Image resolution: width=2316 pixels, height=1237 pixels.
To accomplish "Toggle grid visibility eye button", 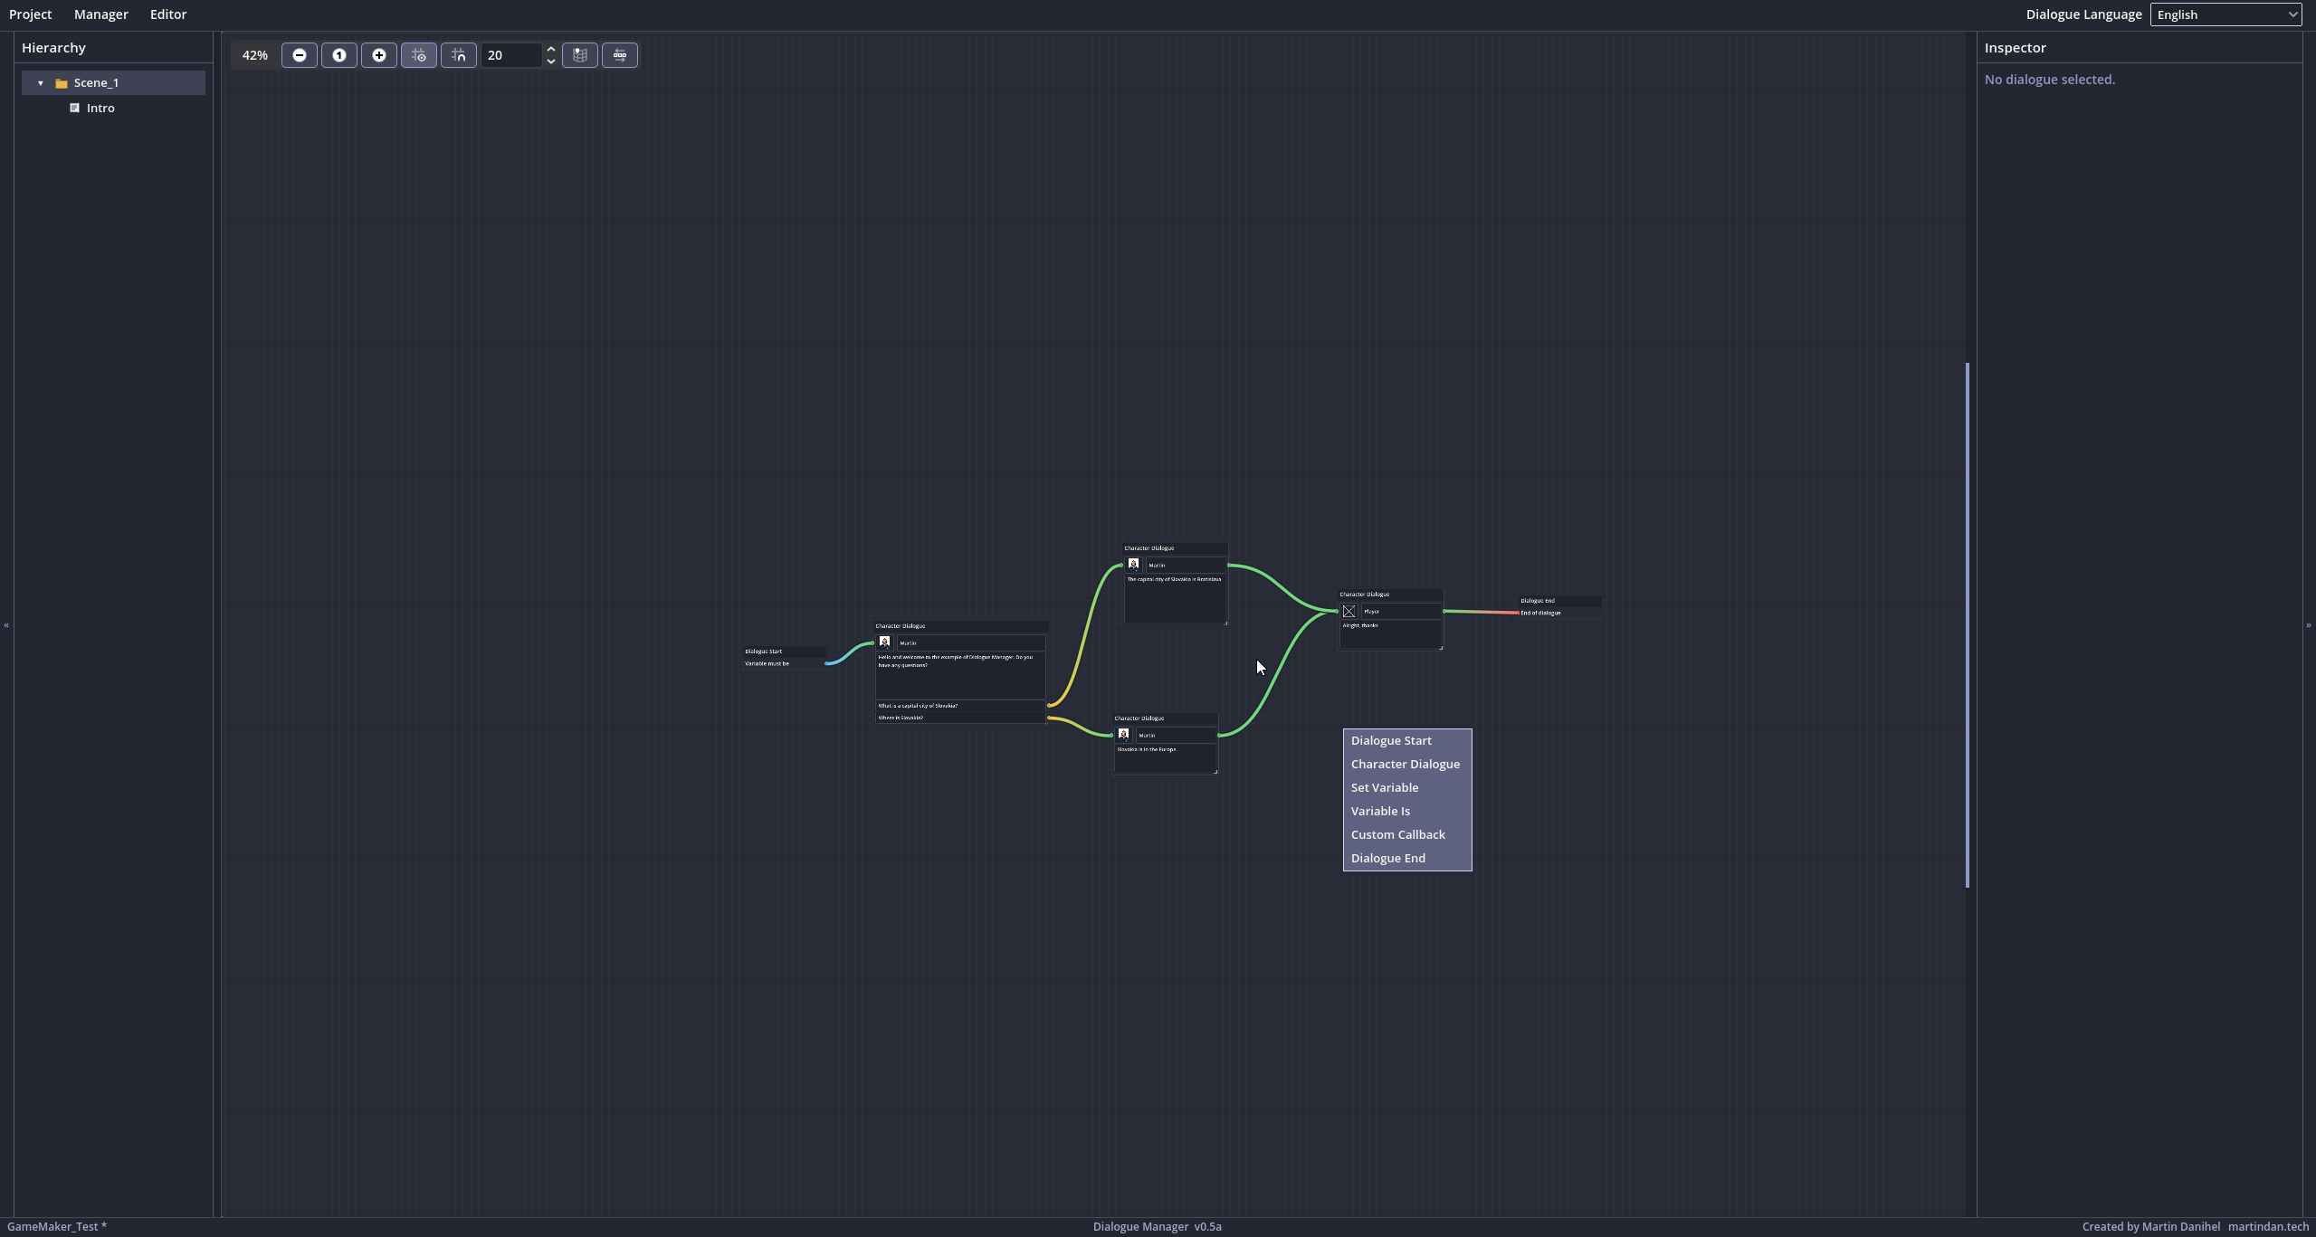I will [x=419, y=55].
